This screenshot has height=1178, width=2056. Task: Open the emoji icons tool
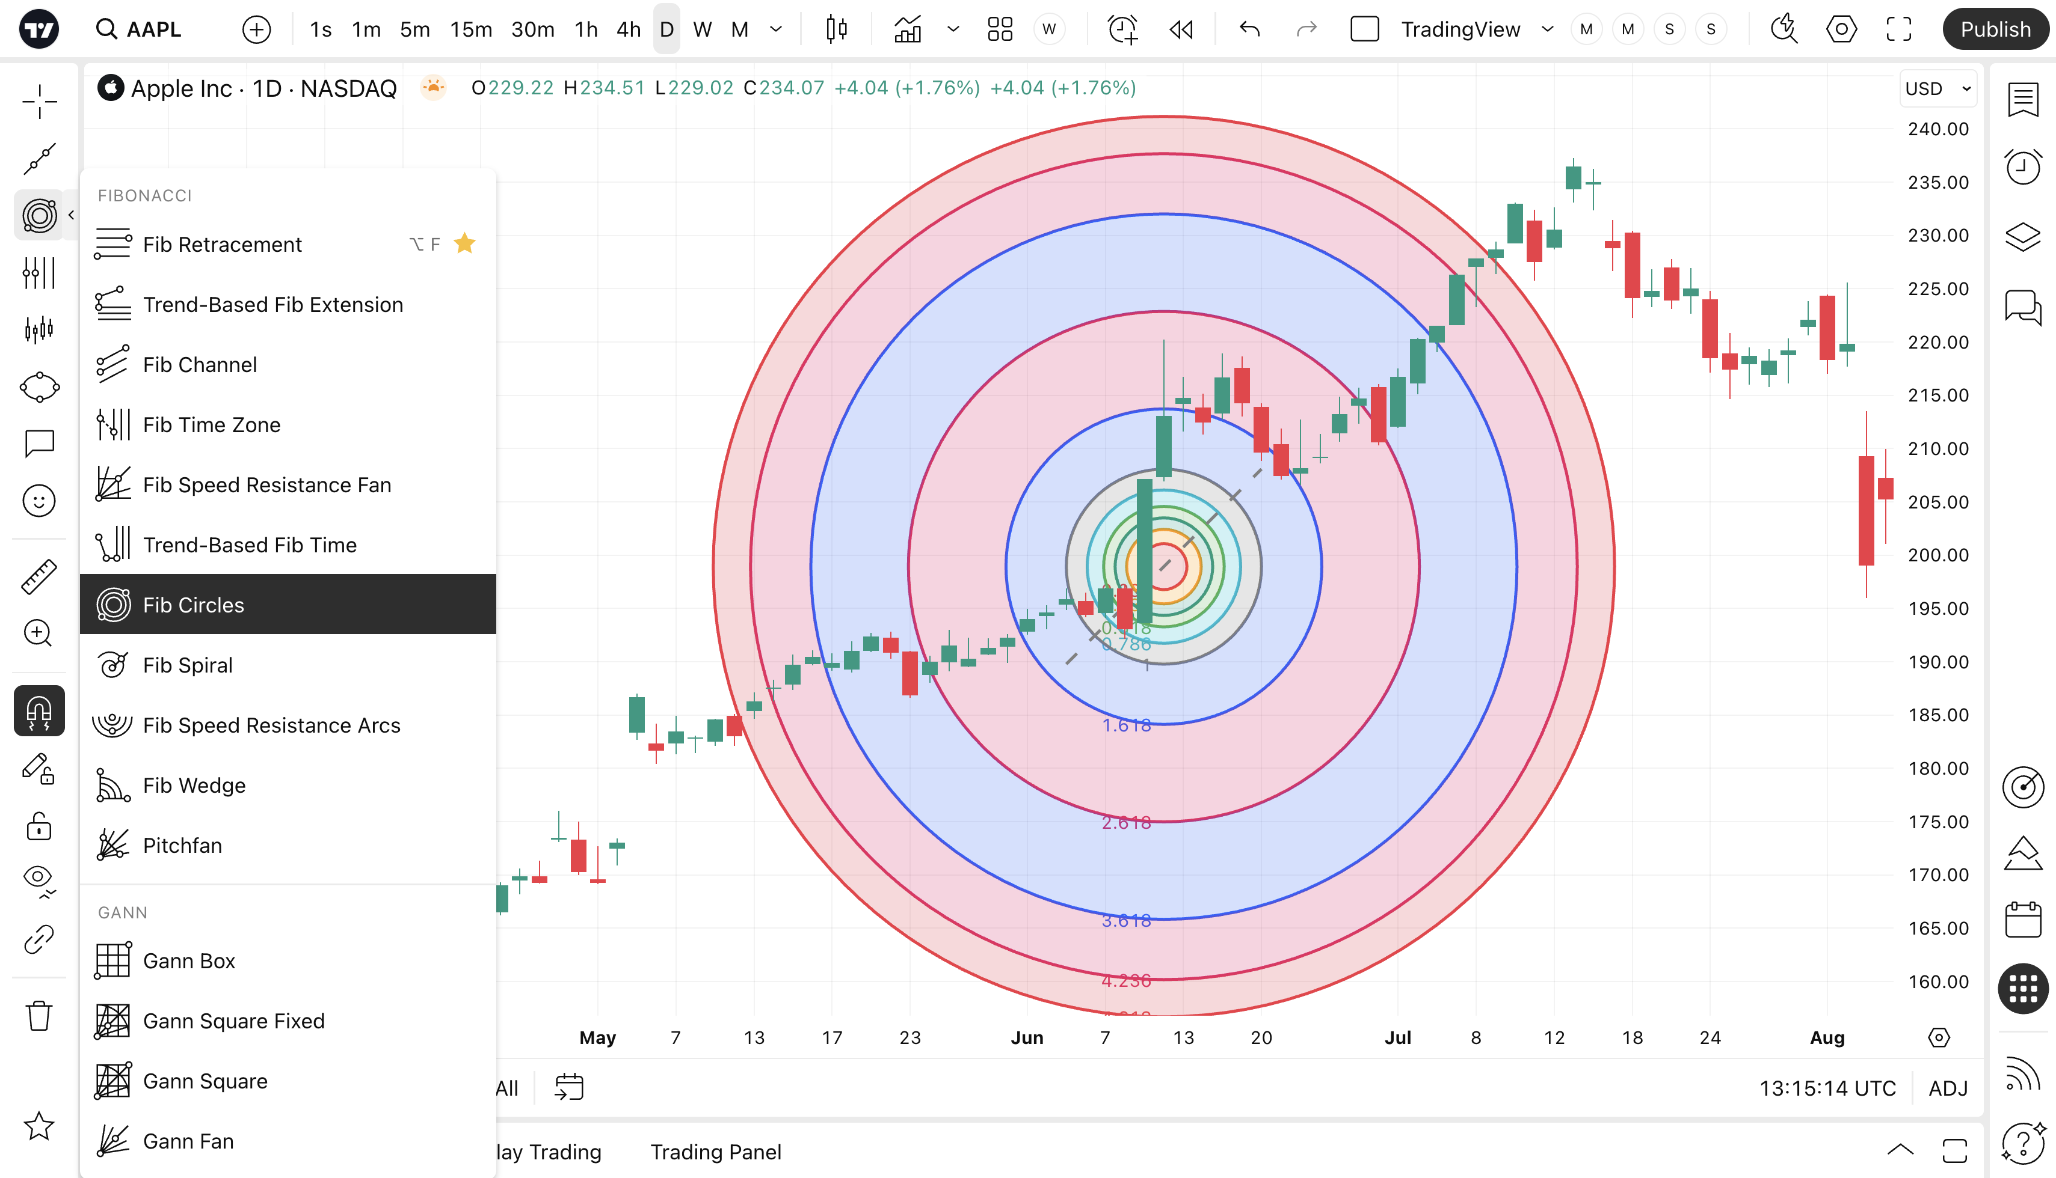(39, 501)
